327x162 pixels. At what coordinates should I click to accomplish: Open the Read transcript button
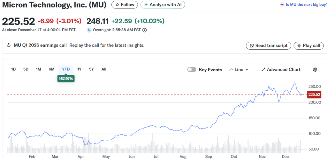tap(269, 46)
